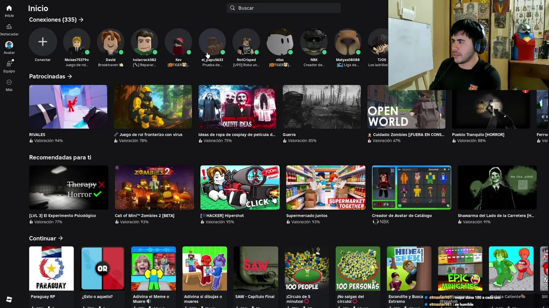Open Adivina el Meme o Muere tile
This screenshot has width=549, height=308.
pyautogui.click(x=154, y=269)
